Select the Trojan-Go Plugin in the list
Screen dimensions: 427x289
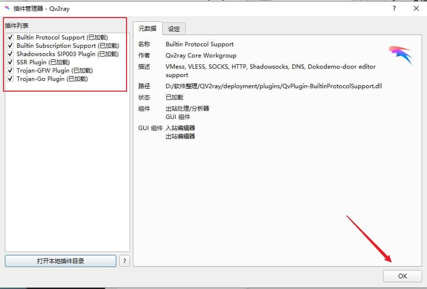pos(51,78)
